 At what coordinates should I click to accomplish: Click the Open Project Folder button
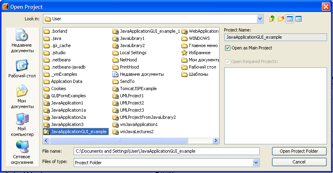299,151
